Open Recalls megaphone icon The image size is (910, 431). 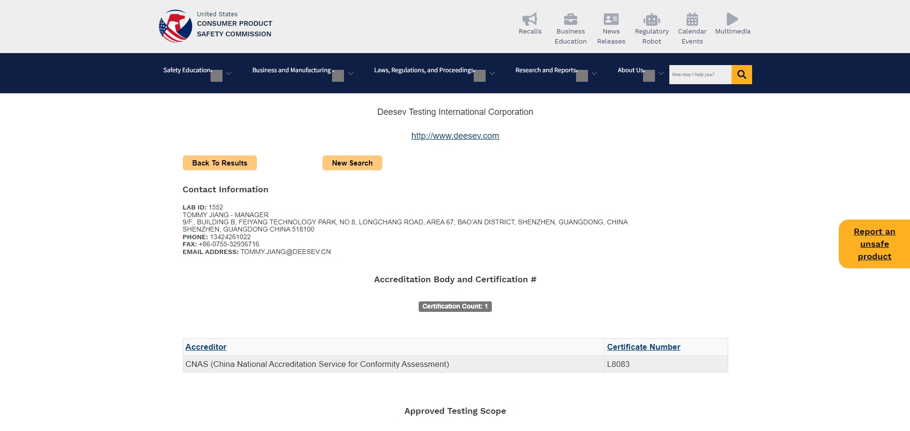(x=530, y=19)
